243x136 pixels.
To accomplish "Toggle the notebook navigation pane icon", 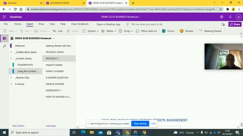I will point(5,38).
